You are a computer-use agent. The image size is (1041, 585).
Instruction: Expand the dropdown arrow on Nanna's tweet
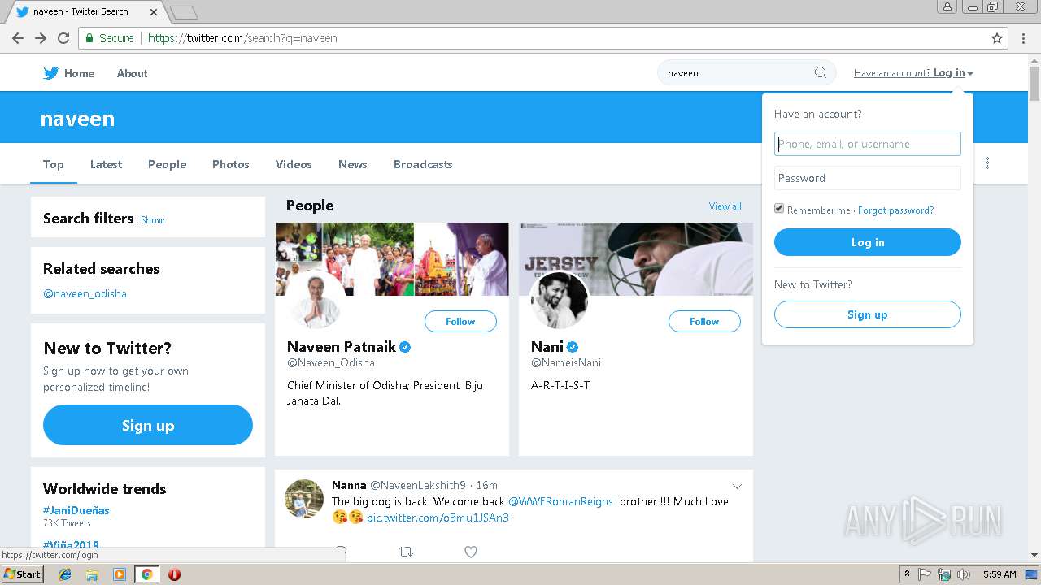(x=737, y=487)
